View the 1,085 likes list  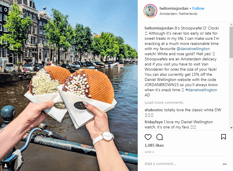(154, 145)
